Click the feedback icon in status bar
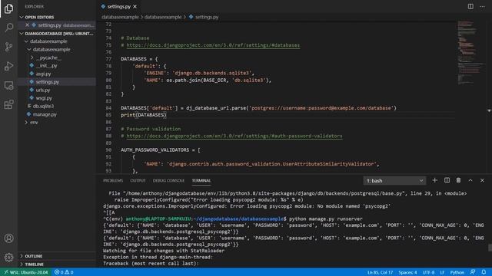The width and height of the screenshot is (492, 276). (x=473, y=272)
